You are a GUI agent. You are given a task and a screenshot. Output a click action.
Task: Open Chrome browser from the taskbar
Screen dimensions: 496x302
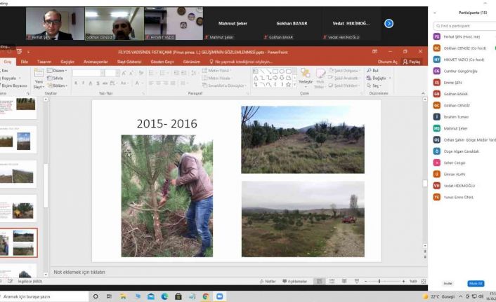click(205, 296)
